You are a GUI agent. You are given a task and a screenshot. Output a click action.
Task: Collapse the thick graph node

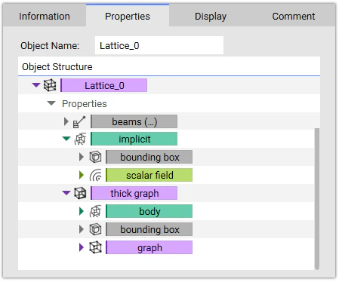tap(66, 193)
